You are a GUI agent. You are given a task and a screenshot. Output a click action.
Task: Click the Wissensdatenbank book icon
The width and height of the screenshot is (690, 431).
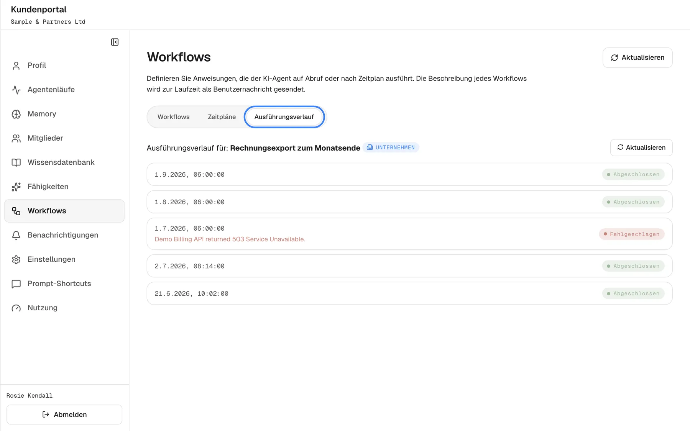[16, 162]
